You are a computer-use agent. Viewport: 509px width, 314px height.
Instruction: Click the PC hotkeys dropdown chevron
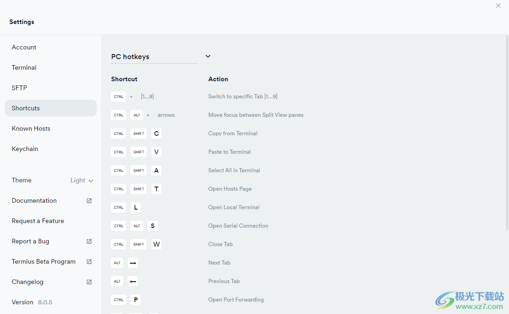point(208,56)
